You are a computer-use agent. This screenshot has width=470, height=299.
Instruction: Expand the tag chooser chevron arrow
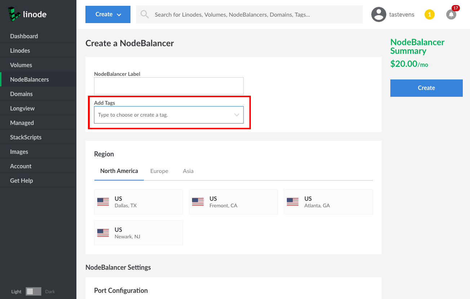(237, 114)
